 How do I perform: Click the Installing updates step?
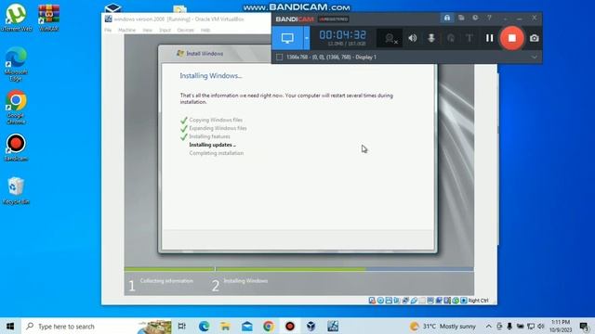click(x=212, y=145)
